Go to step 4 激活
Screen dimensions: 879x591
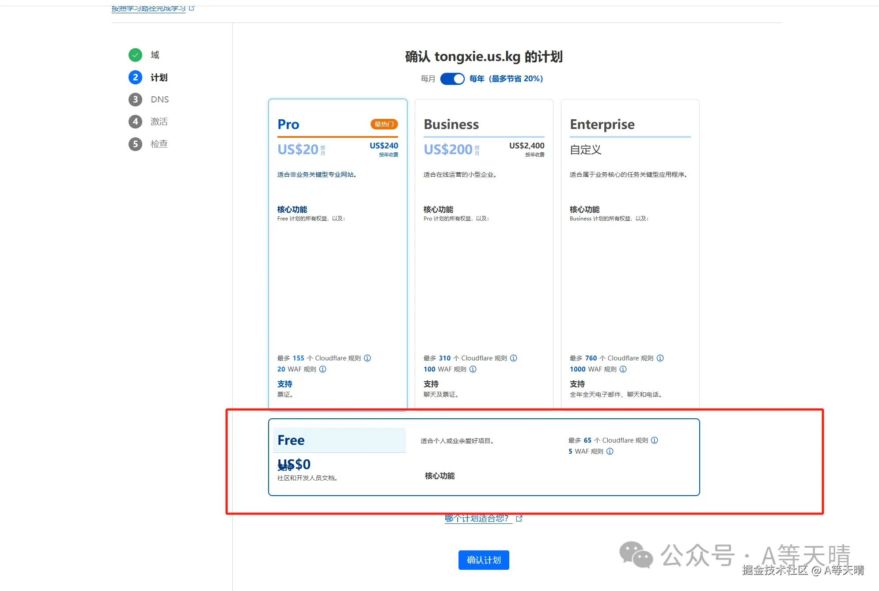point(159,121)
